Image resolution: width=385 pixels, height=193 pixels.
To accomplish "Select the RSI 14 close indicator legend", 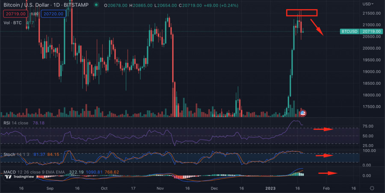I will [16, 123].
